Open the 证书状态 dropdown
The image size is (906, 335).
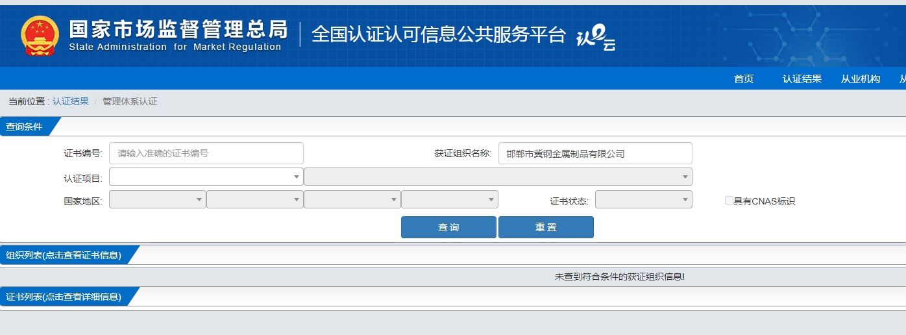tap(644, 199)
